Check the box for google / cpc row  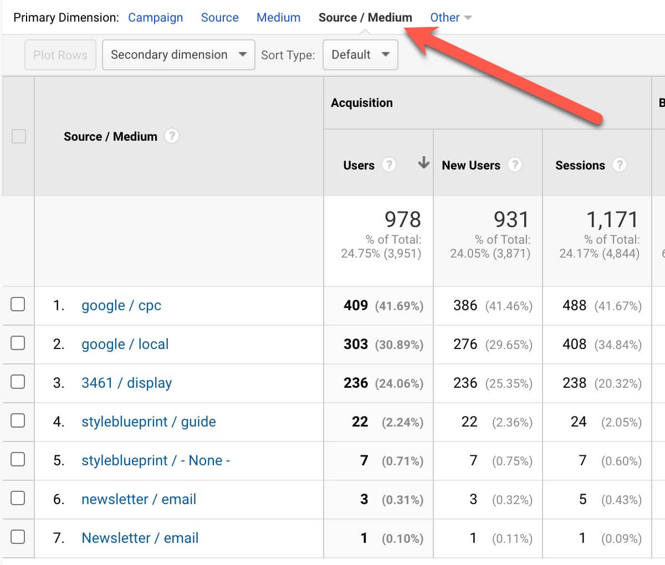pyautogui.click(x=18, y=304)
